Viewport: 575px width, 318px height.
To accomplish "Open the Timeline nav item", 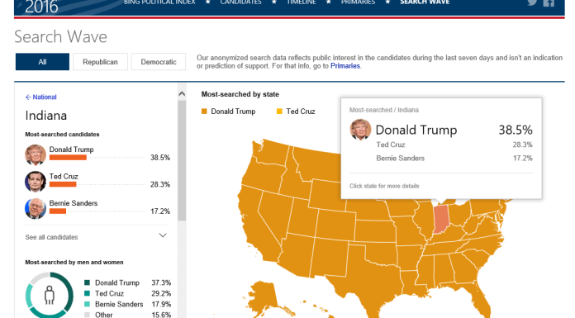I will coord(302,2).
